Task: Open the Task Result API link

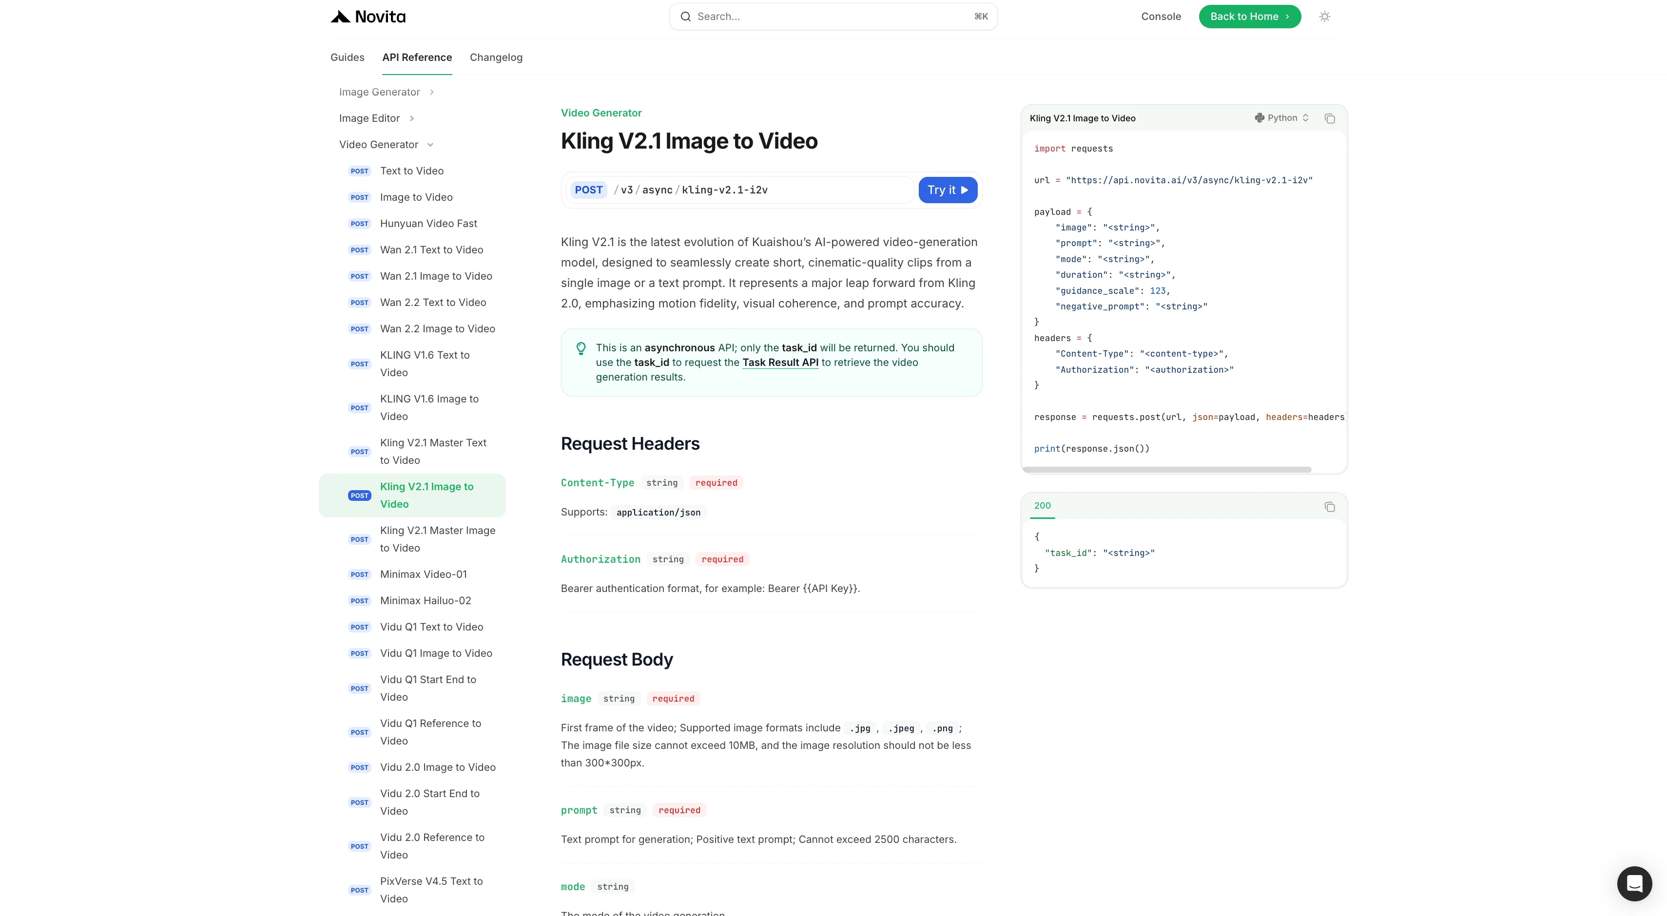Action: click(780, 363)
